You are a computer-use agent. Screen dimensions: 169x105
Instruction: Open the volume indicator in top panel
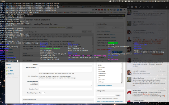[140, 1]
